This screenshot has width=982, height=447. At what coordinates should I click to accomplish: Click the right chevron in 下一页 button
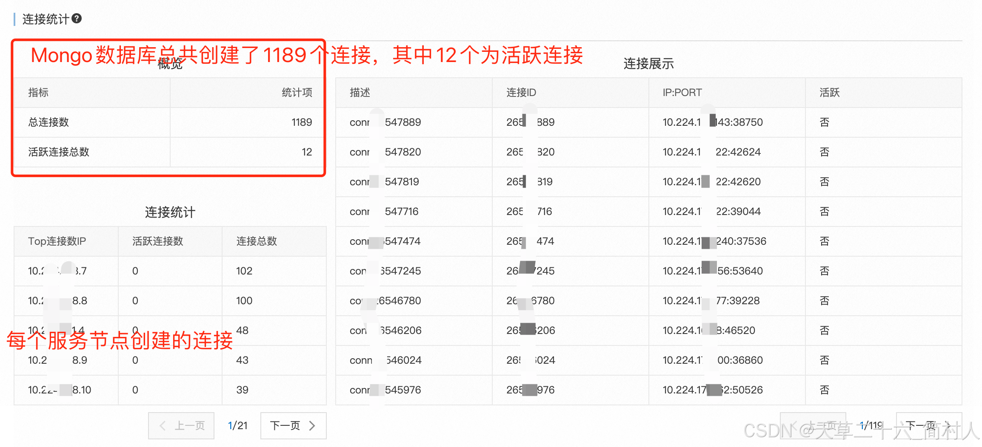pos(312,425)
